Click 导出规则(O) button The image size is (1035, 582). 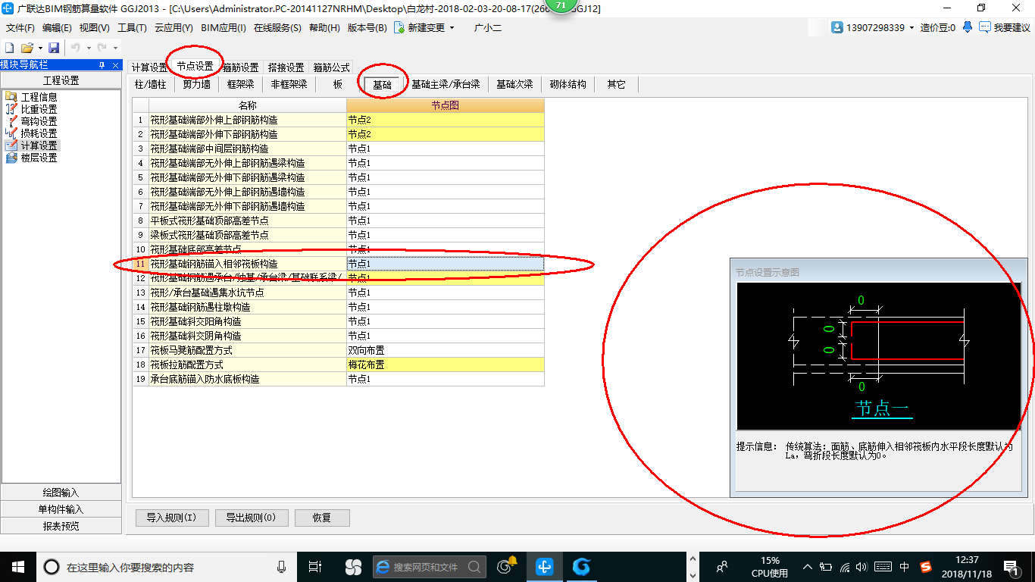coord(251,518)
